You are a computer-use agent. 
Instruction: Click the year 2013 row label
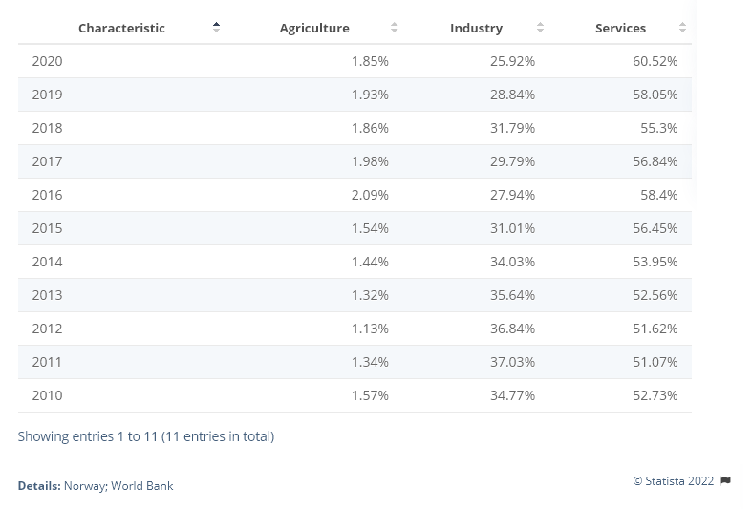coord(47,295)
